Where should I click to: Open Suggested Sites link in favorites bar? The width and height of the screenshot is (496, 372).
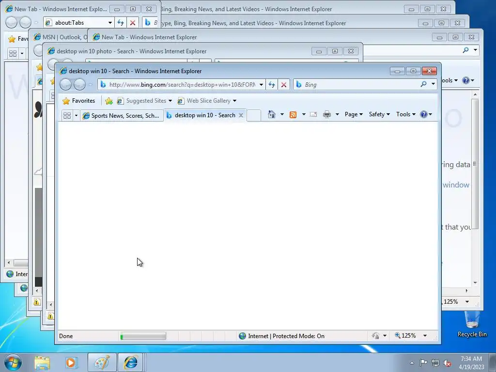tap(144, 101)
